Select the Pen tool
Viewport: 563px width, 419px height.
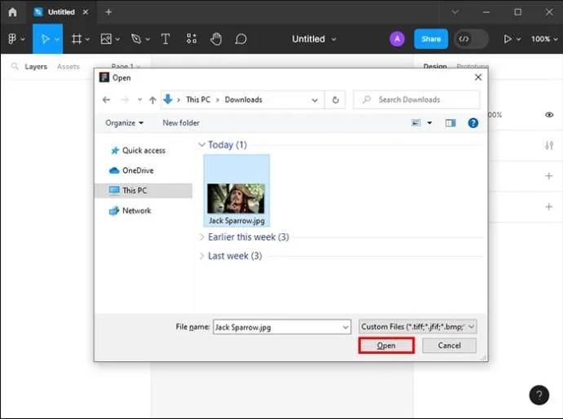tap(136, 39)
